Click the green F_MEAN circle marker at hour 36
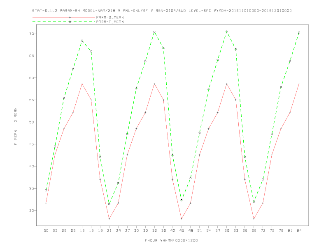This screenshot has height=251, width=326. [x=154, y=32]
